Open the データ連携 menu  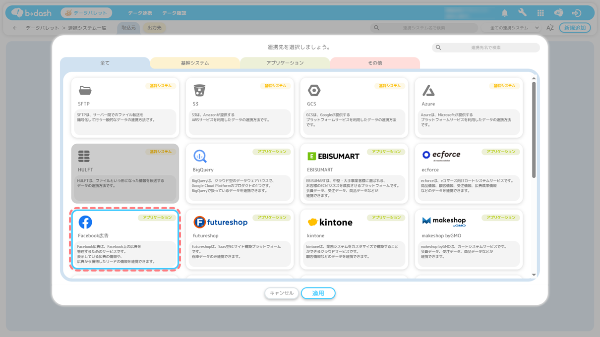click(x=140, y=13)
